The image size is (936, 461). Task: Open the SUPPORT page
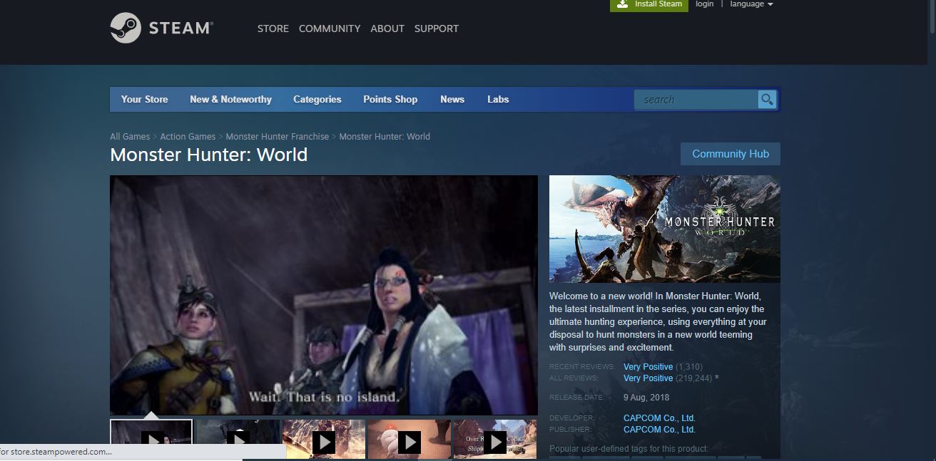437,29
